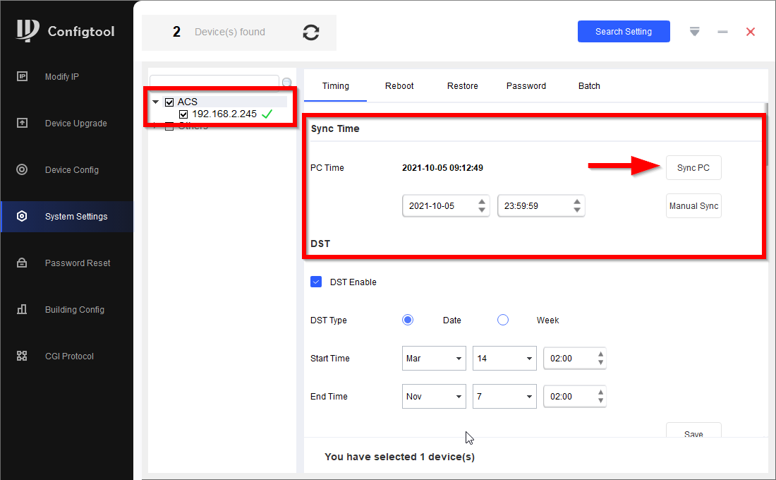Open the End Time day dropdown (7)
Screen dimensions: 776x480
(504, 396)
